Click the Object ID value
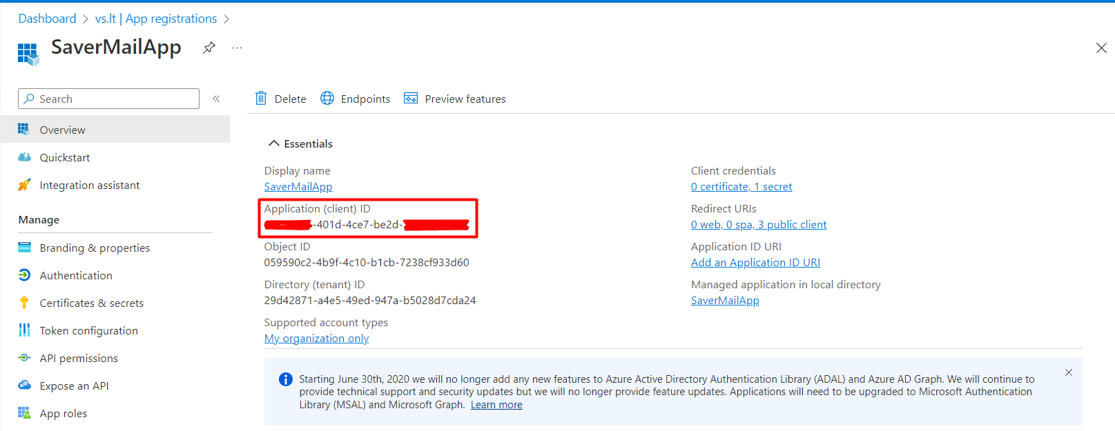1115x431 pixels. (x=367, y=262)
